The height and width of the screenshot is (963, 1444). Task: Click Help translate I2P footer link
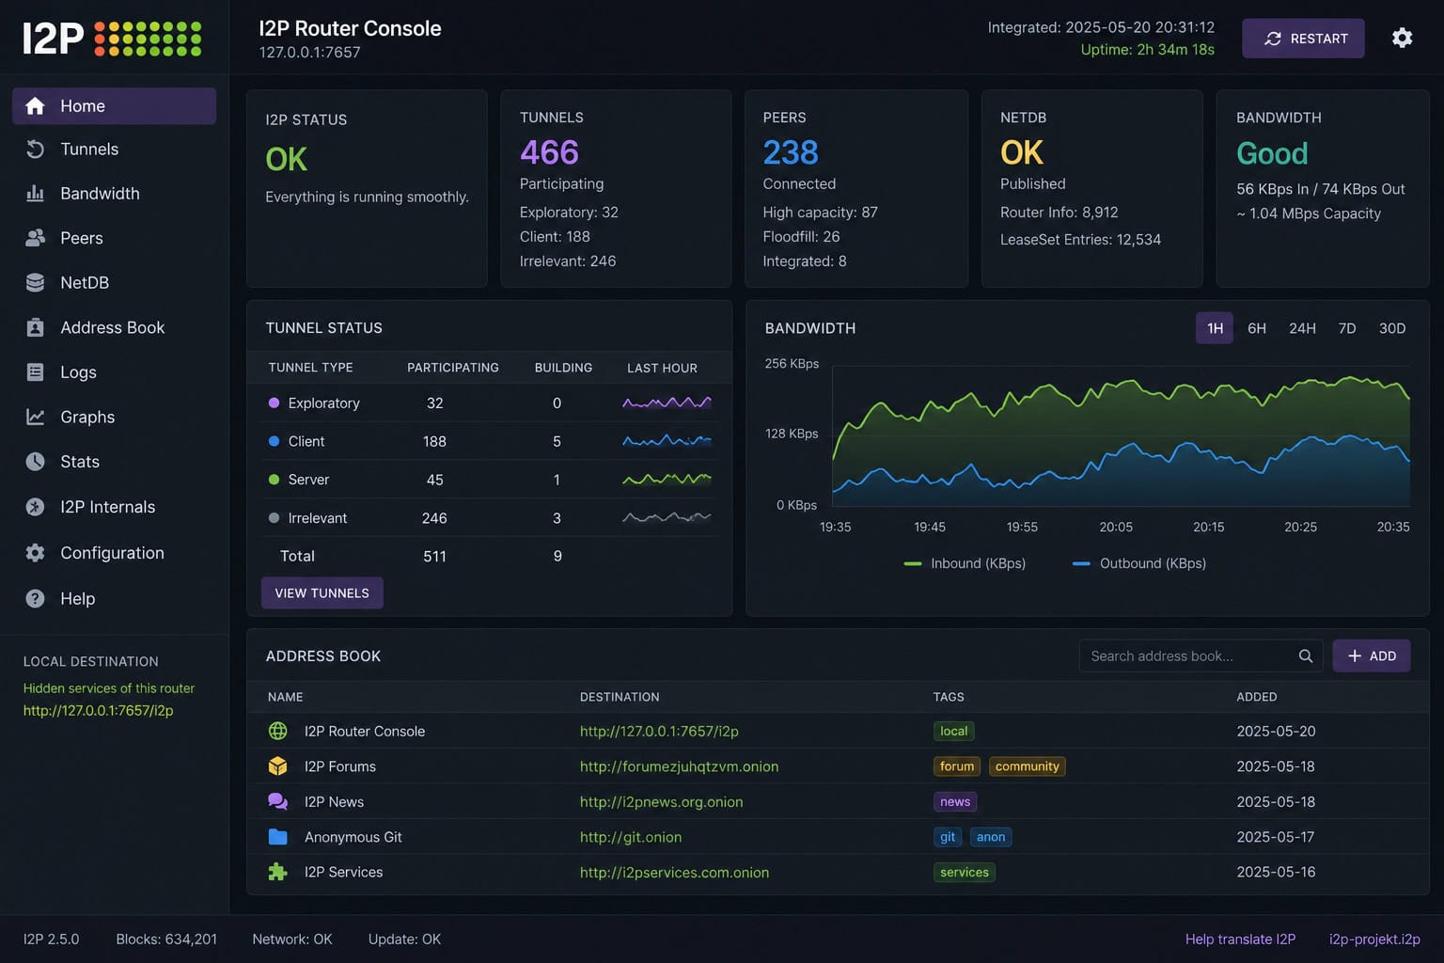tap(1240, 939)
